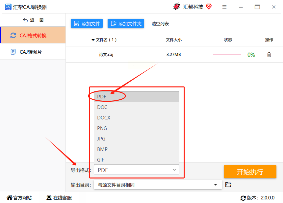
Task: Choose JPG in the format list
Action: tap(137, 139)
